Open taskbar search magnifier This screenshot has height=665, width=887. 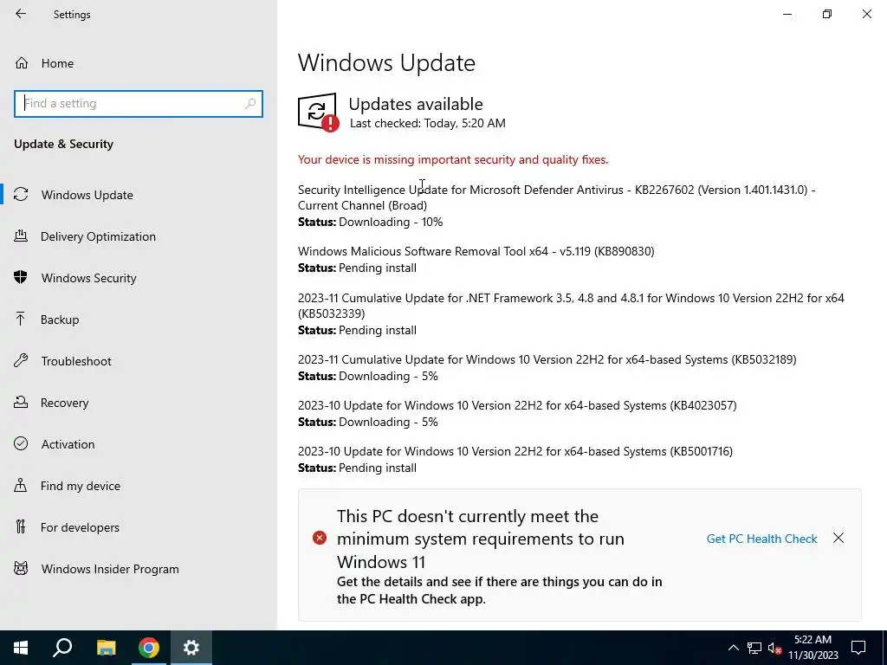pyautogui.click(x=62, y=648)
